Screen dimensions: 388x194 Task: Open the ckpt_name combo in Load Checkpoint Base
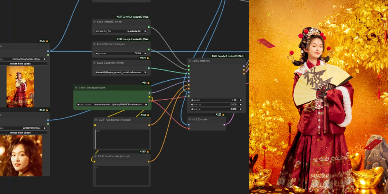coord(112,105)
